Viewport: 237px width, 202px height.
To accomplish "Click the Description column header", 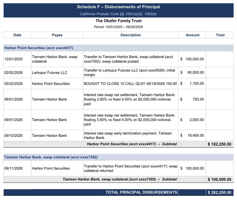I will click(x=131, y=35).
